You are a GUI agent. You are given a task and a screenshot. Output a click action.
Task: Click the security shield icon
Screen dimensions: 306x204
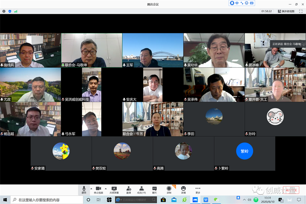click(x=10, y=11)
